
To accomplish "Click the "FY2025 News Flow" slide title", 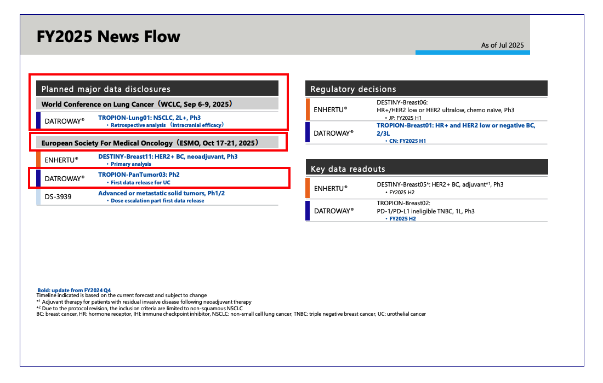I will (x=108, y=37).
